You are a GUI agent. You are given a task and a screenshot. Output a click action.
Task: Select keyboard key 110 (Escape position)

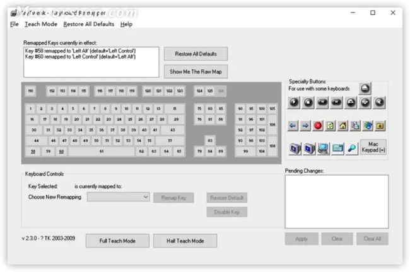[x=31, y=91]
